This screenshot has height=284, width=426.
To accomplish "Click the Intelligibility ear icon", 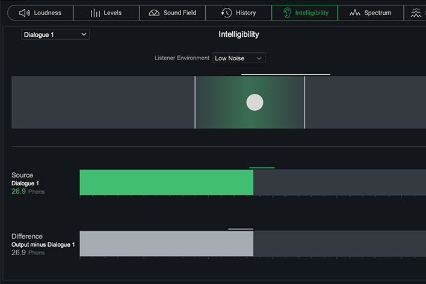I will coord(287,13).
